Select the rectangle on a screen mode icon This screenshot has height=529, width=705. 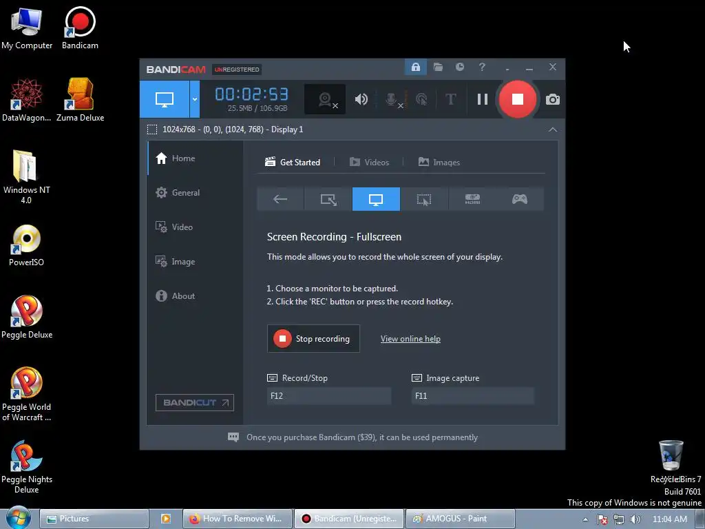(x=328, y=199)
